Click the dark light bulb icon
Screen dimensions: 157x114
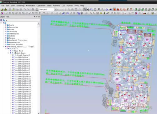pyautogui.click(x=104, y=13)
